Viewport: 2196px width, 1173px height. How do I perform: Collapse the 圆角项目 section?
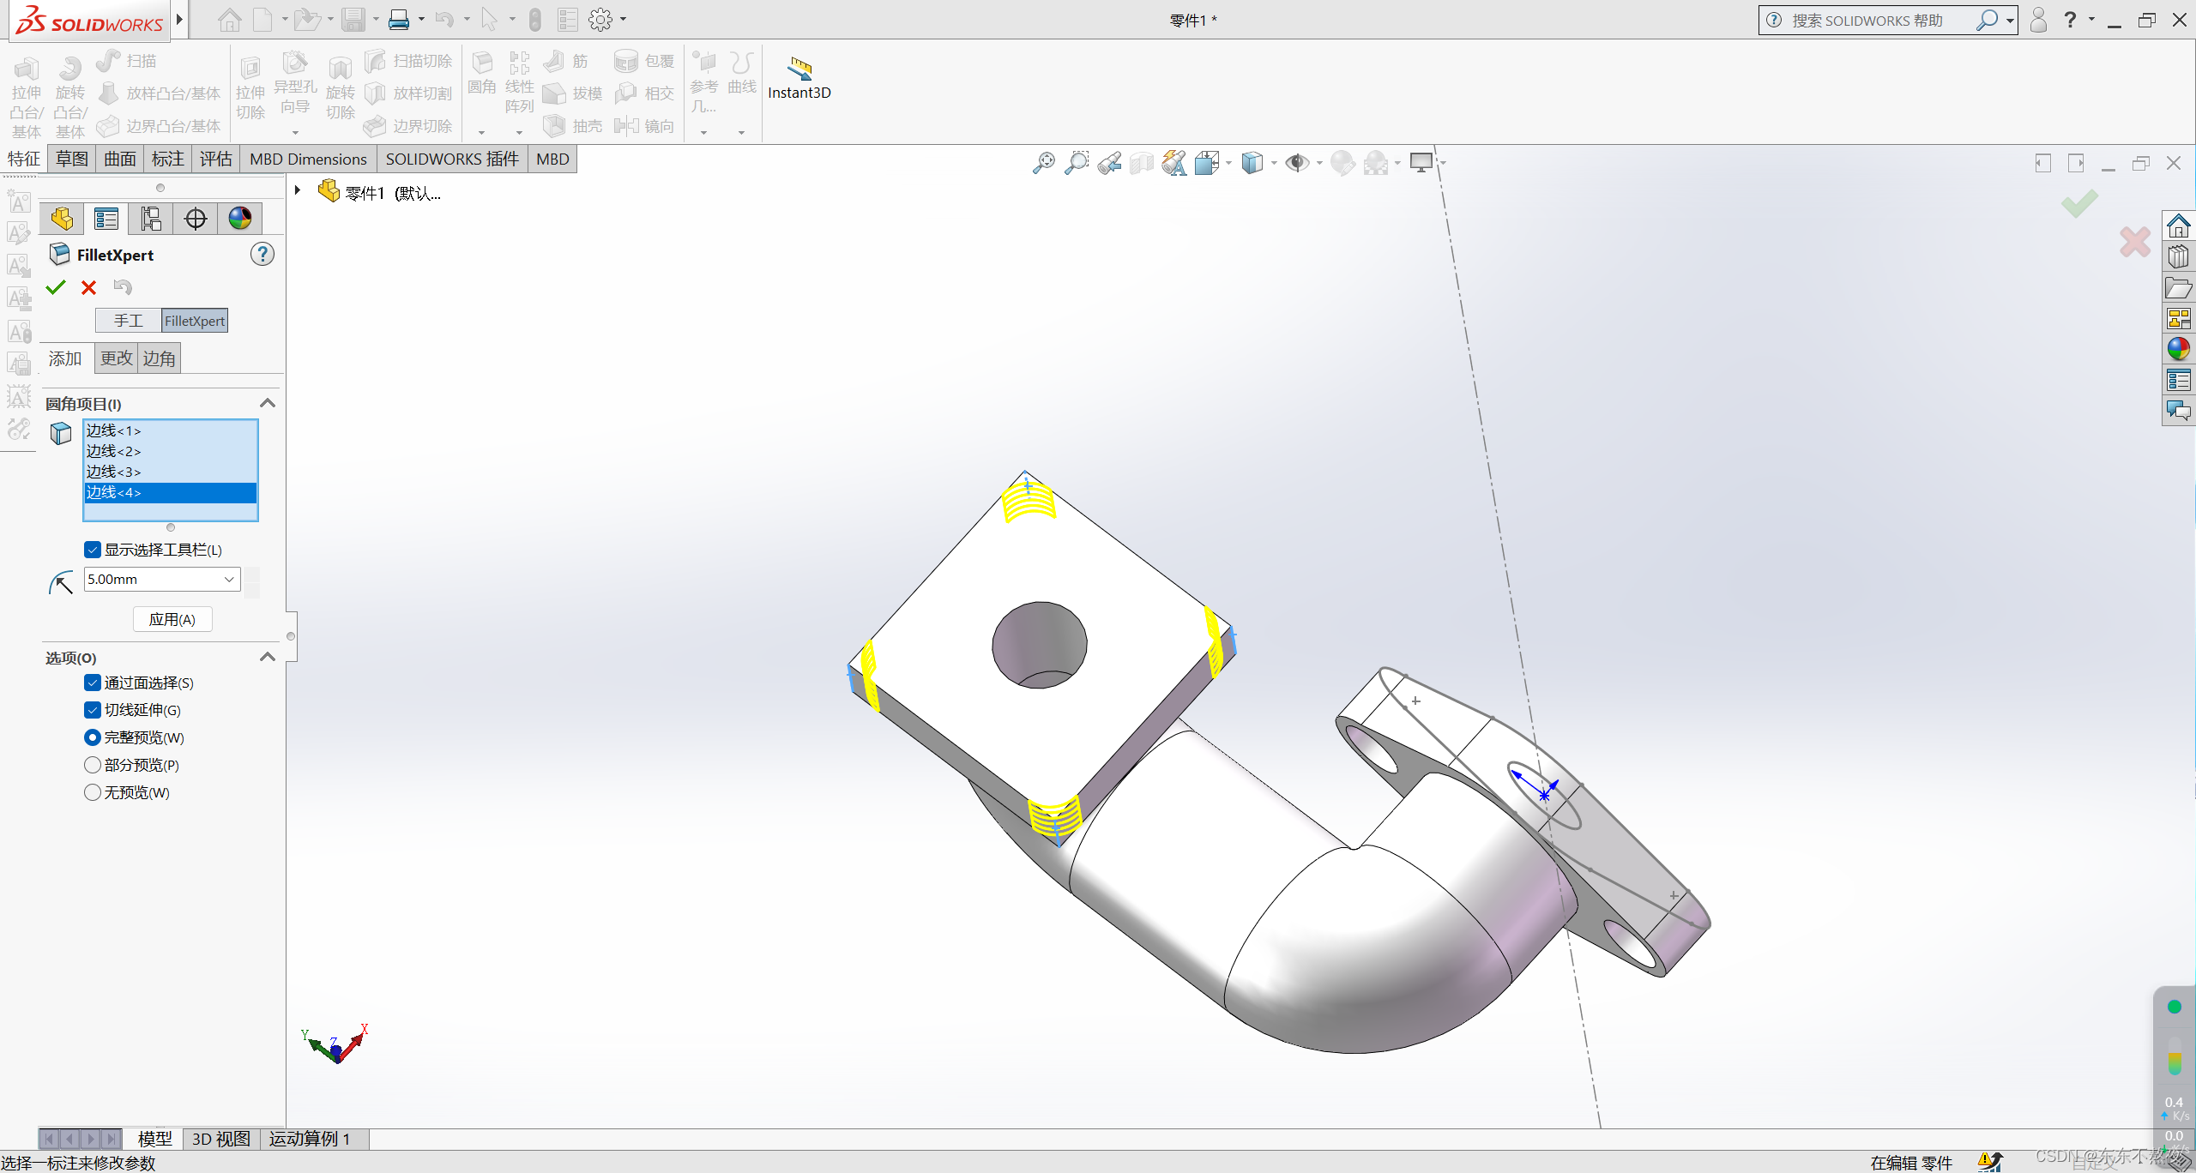267,402
